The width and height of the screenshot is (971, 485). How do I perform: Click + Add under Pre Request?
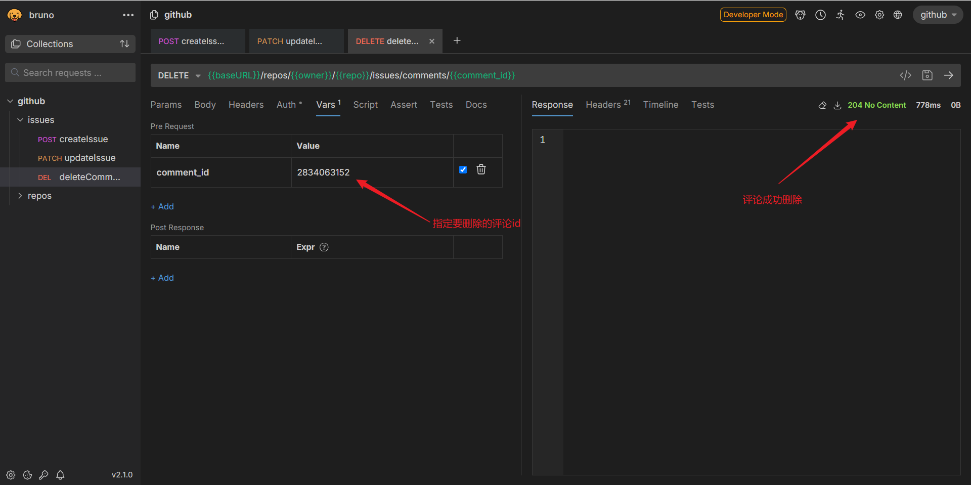(162, 206)
